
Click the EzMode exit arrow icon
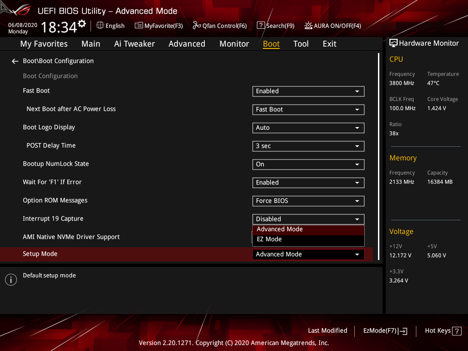(403, 331)
